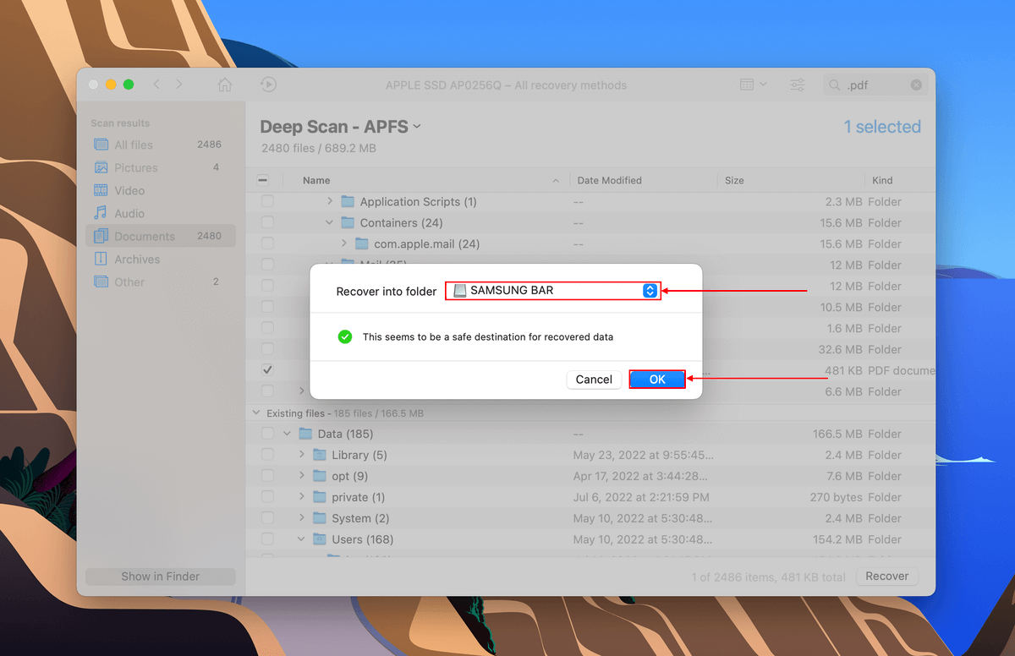Select Pictures category in sidebar
The image size is (1015, 656).
pyautogui.click(x=161, y=167)
